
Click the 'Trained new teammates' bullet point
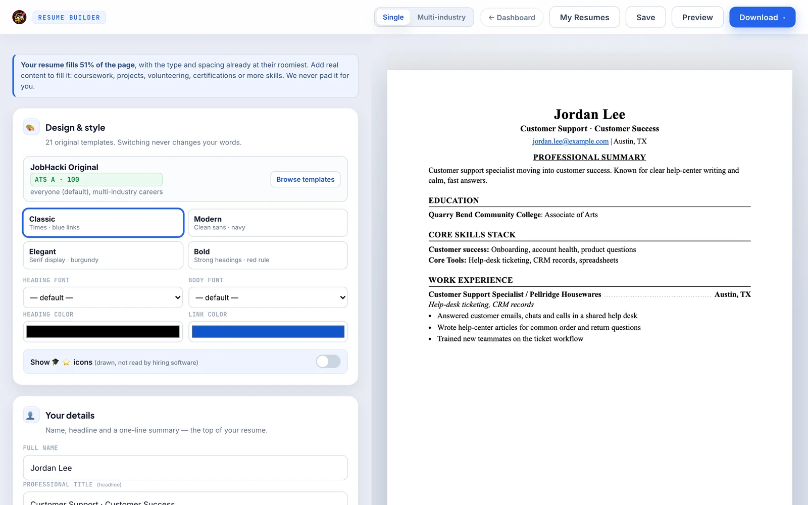pyautogui.click(x=510, y=339)
